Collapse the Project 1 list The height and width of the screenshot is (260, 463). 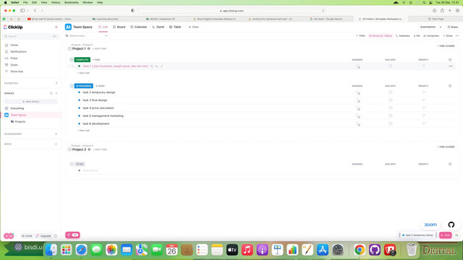click(x=69, y=48)
